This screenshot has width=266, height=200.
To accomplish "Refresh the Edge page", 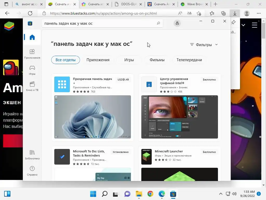I will tap(30, 13).
